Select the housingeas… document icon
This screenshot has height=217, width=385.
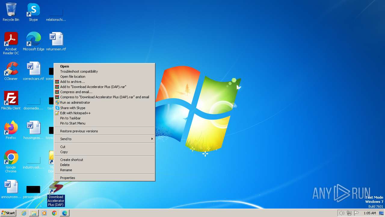33,130
